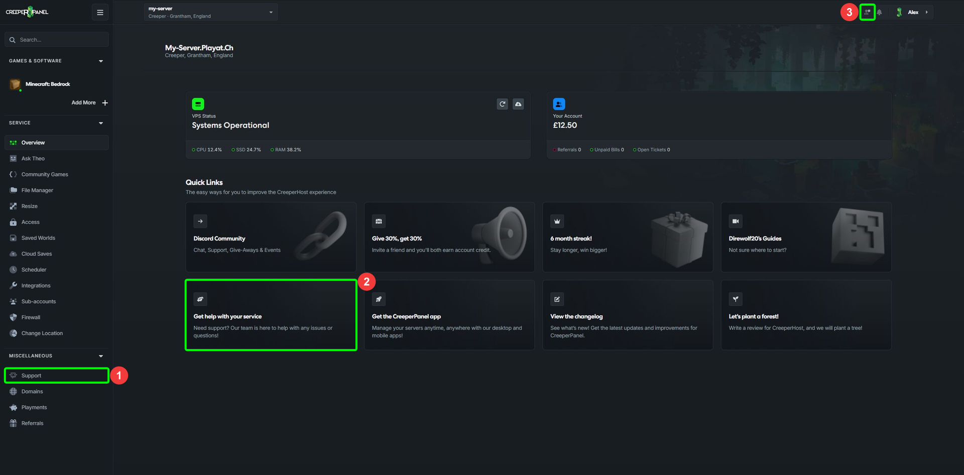Open the Support page in sidebar

tap(57, 376)
